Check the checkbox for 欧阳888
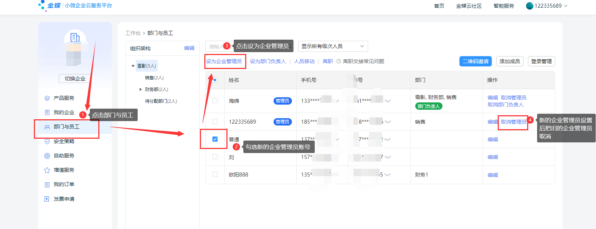This screenshot has height=229, width=596. (215, 174)
